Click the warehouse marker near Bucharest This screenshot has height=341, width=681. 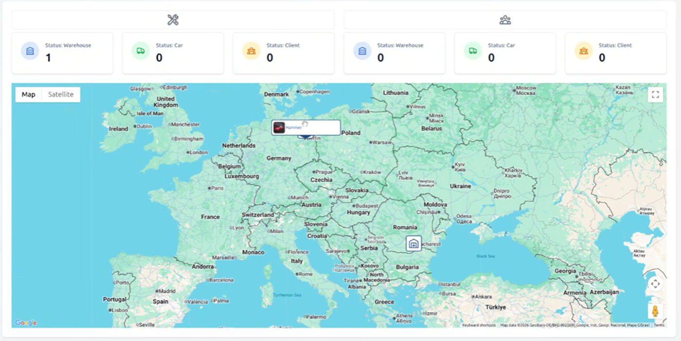pos(413,243)
